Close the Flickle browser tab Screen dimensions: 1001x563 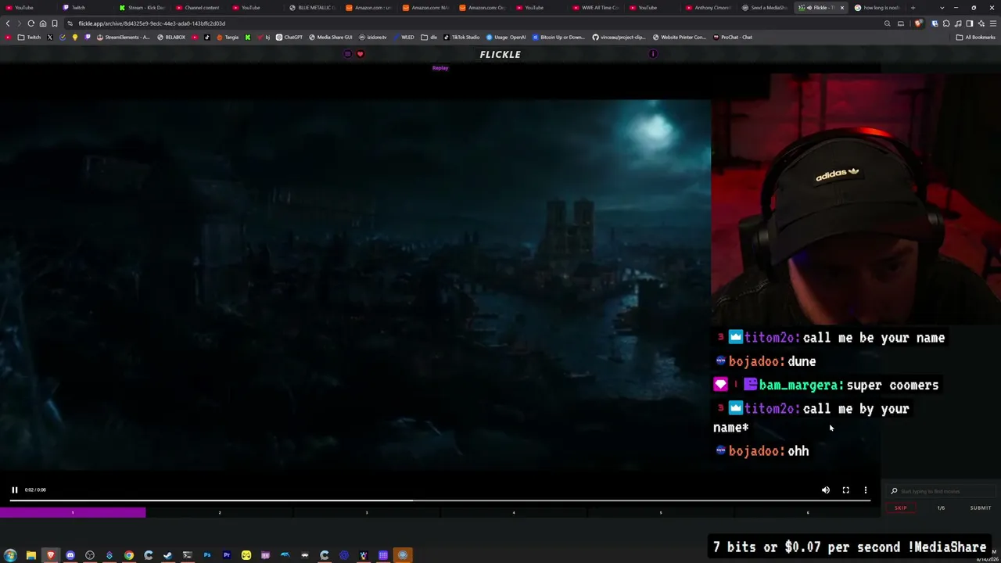point(842,8)
